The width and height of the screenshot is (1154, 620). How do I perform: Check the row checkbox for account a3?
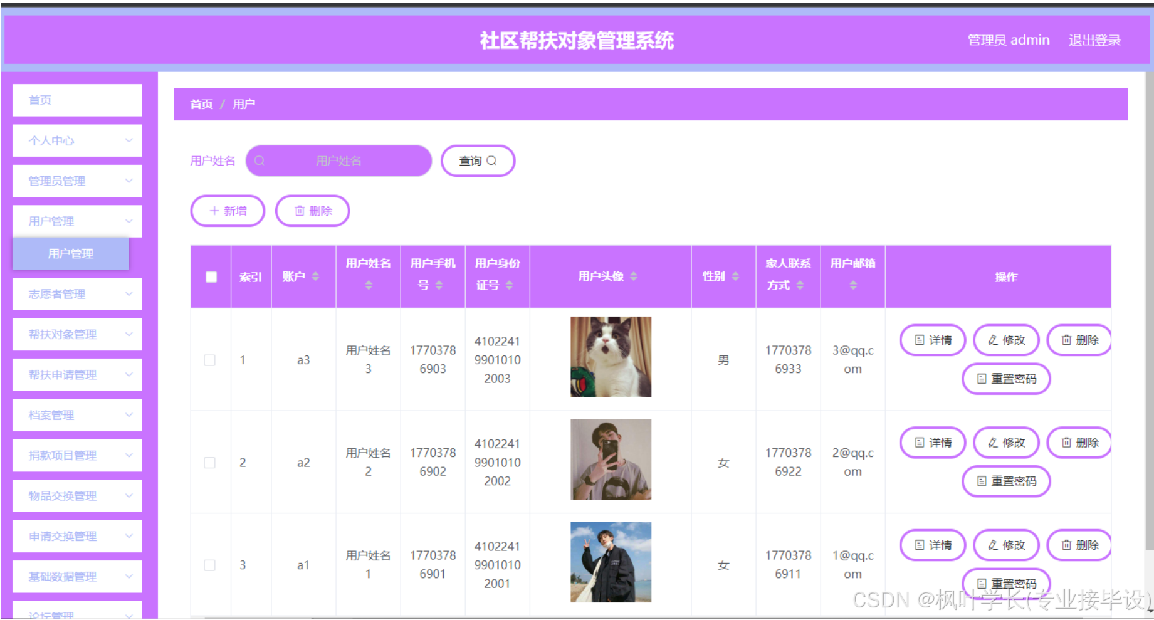[x=210, y=360]
